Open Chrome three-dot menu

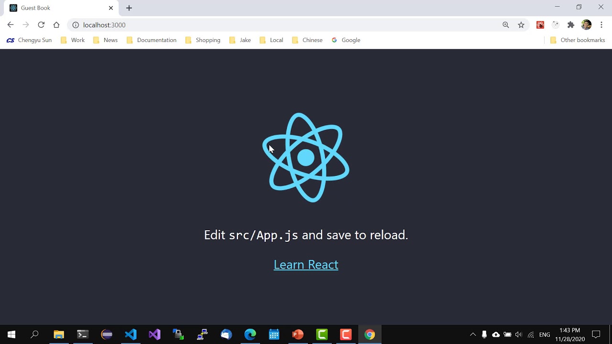coord(601,25)
